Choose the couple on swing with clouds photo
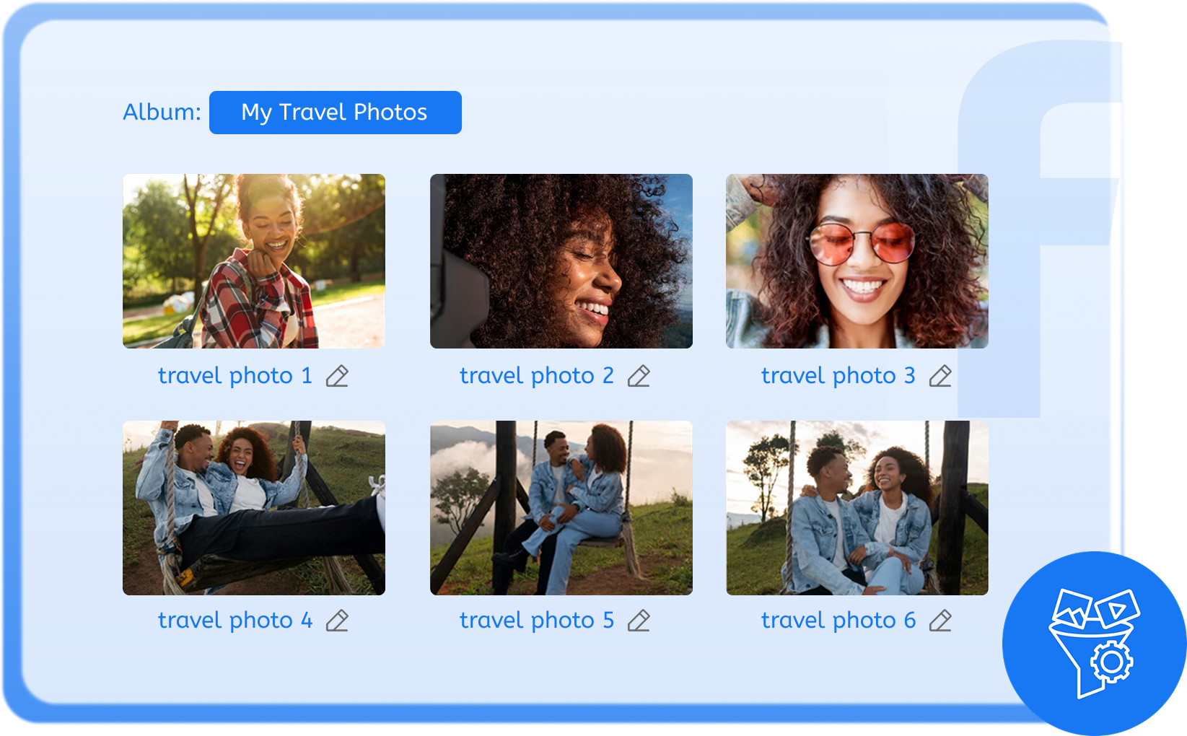1187x736 pixels. pyautogui.click(x=561, y=508)
